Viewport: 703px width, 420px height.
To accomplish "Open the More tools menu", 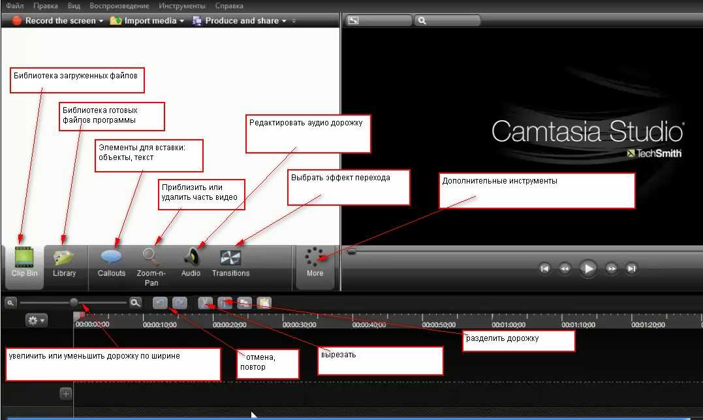I will [315, 267].
